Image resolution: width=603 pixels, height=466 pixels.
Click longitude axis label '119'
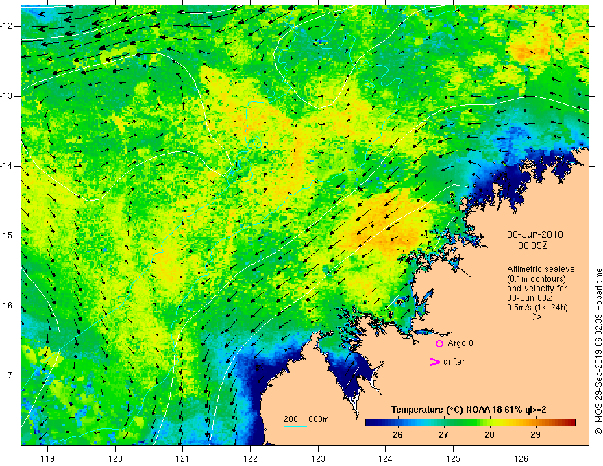(x=48, y=458)
